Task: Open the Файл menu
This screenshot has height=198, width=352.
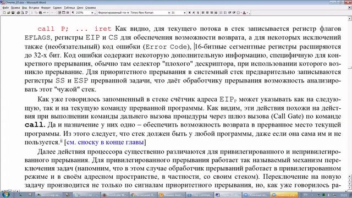Action: click(5, 8)
